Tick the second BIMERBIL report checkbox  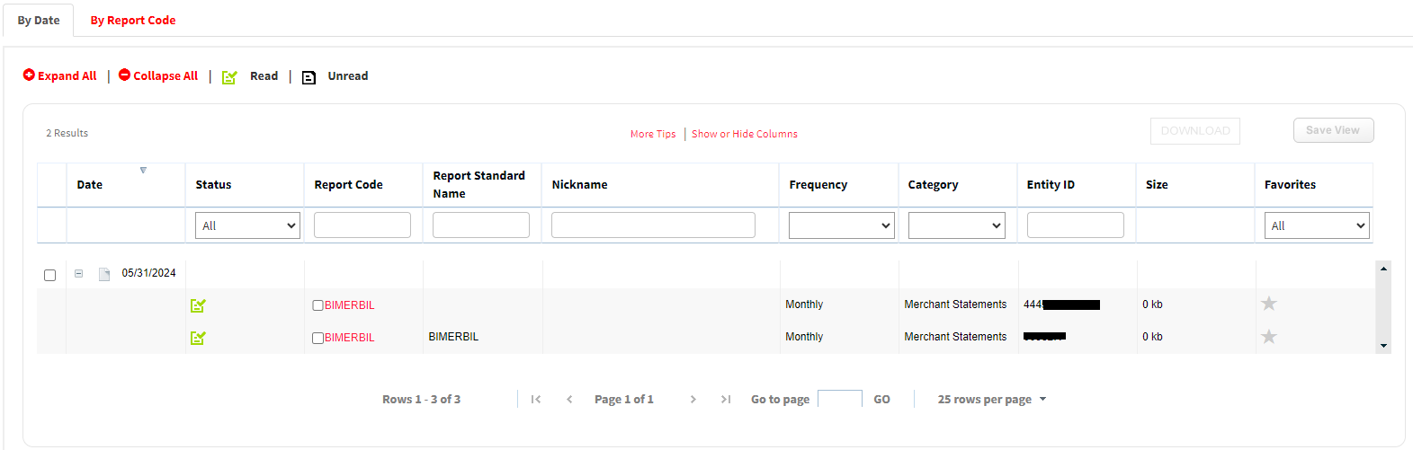click(x=317, y=338)
